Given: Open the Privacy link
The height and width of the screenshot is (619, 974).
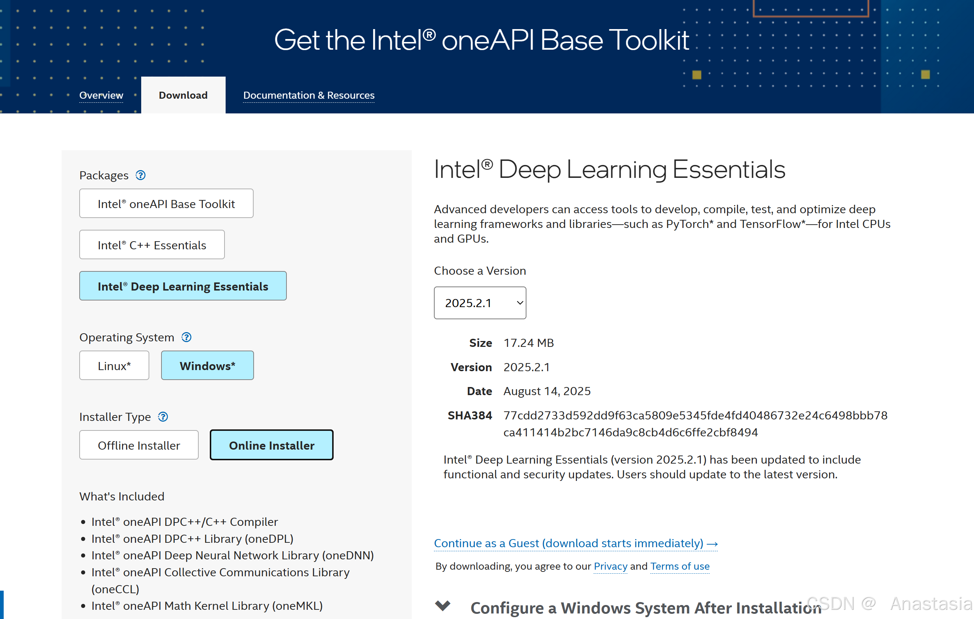Looking at the screenshot, I should tap(610, 566).
